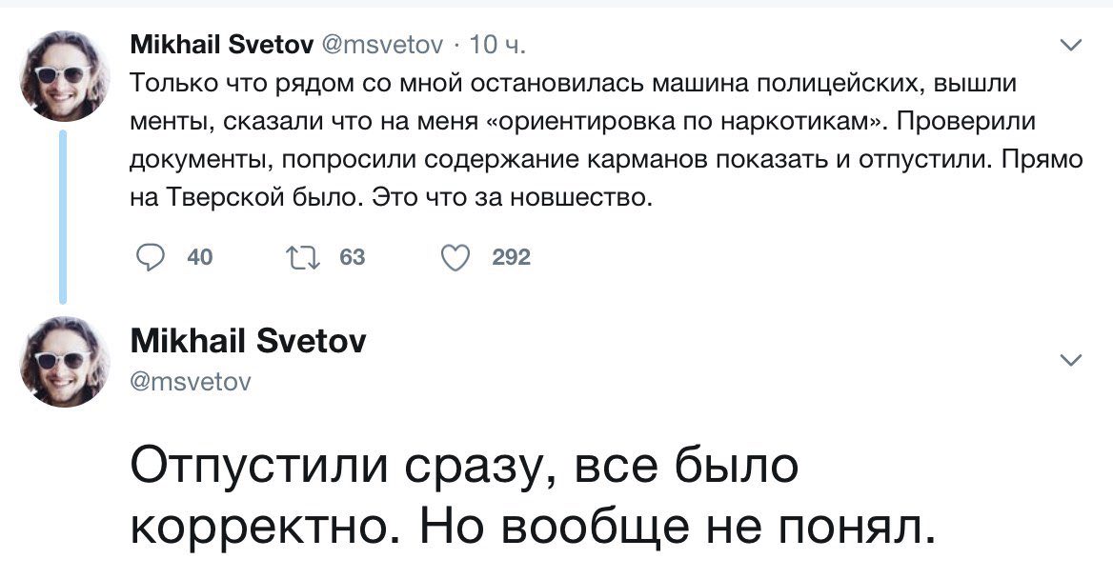Click the retweet count 63
1113x579 pixels.
353,257
